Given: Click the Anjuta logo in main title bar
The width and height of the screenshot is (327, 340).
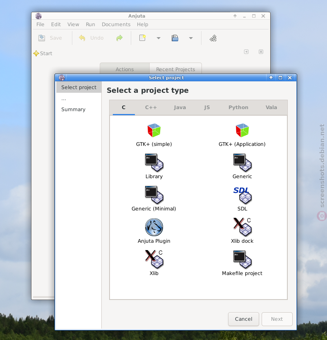Looking at the screenshot, I should tap(38, 16).
